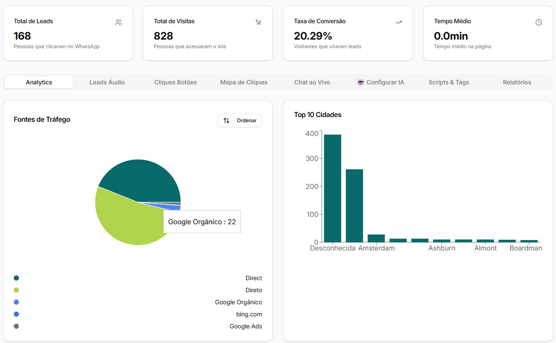
Task: Click the Ordenar sort button
Action: click(x=240, y=121)
